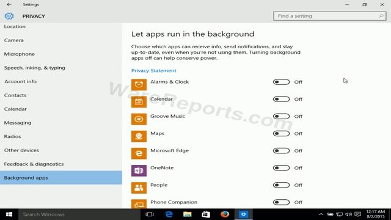The width and height of the screenshot is (391, 220).
Task: Open File Explorer from the taskbar
Action: click(188, 215)
